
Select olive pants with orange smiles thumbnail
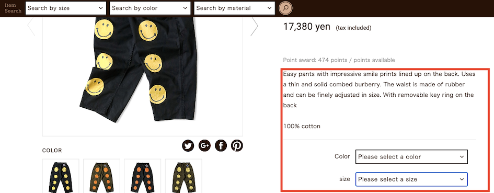[x=101, y=176]
